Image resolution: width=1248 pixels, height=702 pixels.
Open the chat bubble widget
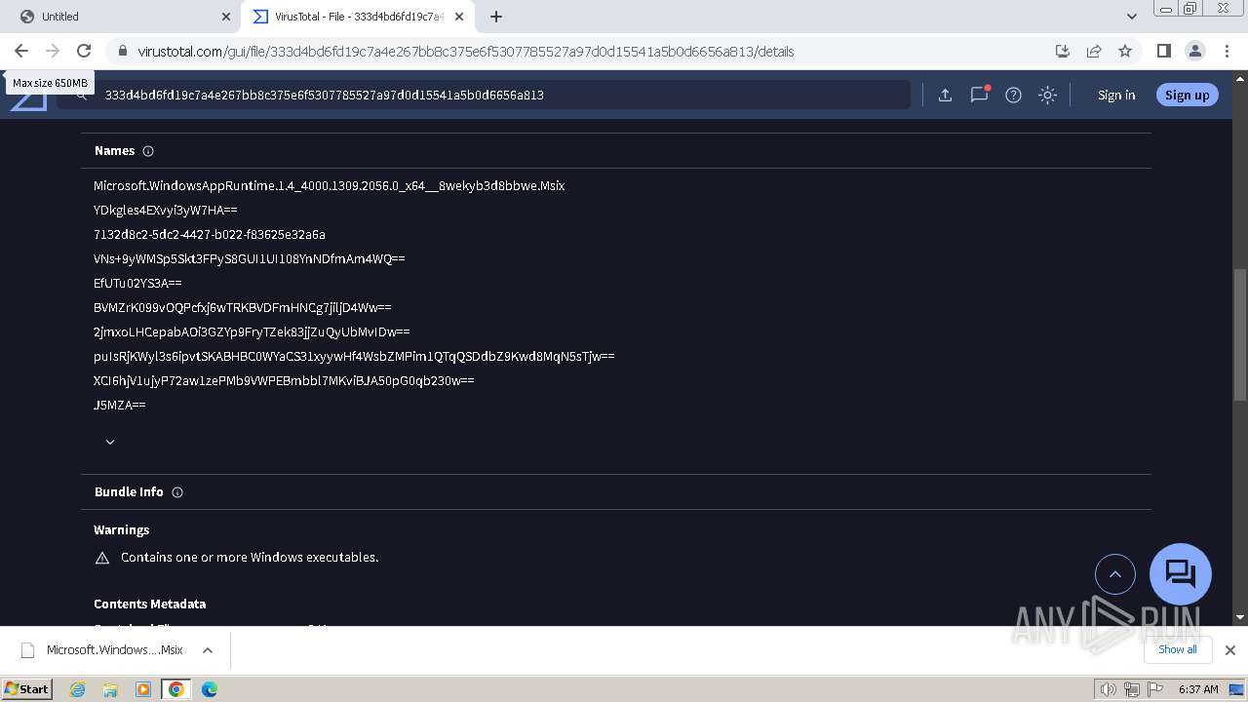tap(1181, 573)
